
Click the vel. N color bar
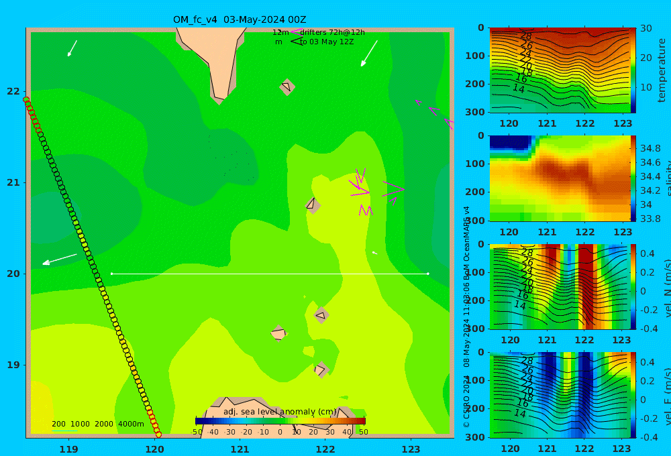pos(633,286)
